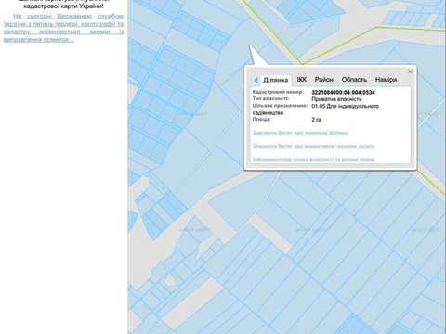The width and height of the screenshot is (446, 334).
Task: Switch to the ІКК tab
Action: pyautogui.click(x=302, y=80)
